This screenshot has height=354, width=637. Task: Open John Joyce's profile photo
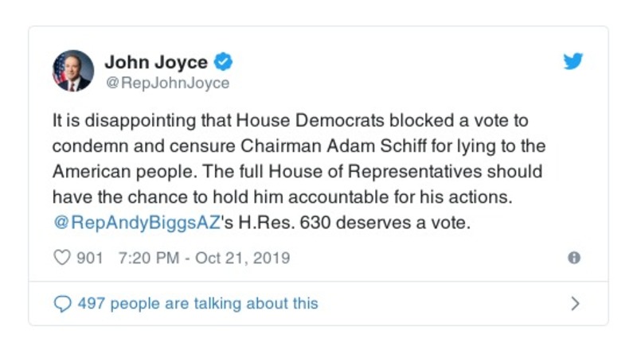[x=72, y=71]
